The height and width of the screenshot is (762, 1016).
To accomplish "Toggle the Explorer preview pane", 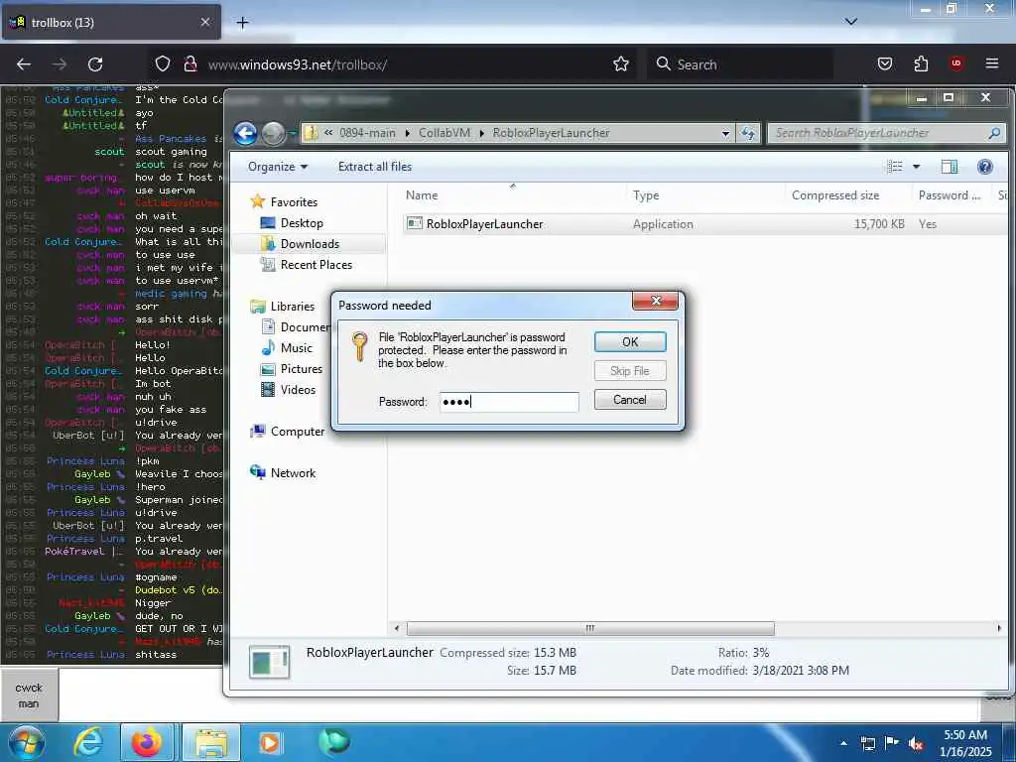I will [950, 167].
